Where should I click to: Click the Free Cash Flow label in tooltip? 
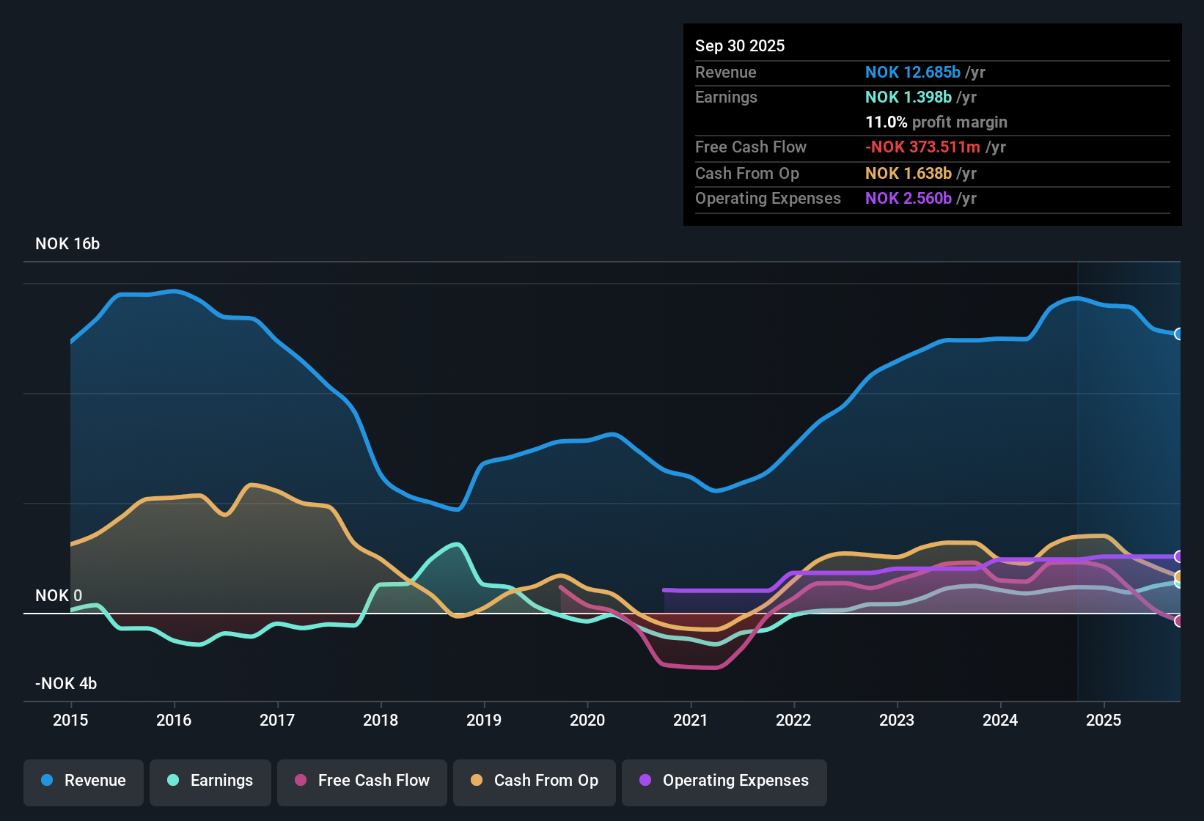click(x=751, y=147)
